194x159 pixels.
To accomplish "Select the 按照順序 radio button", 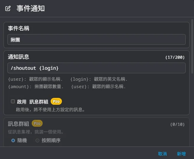I will pyautogui.click(x=37, y=140).
